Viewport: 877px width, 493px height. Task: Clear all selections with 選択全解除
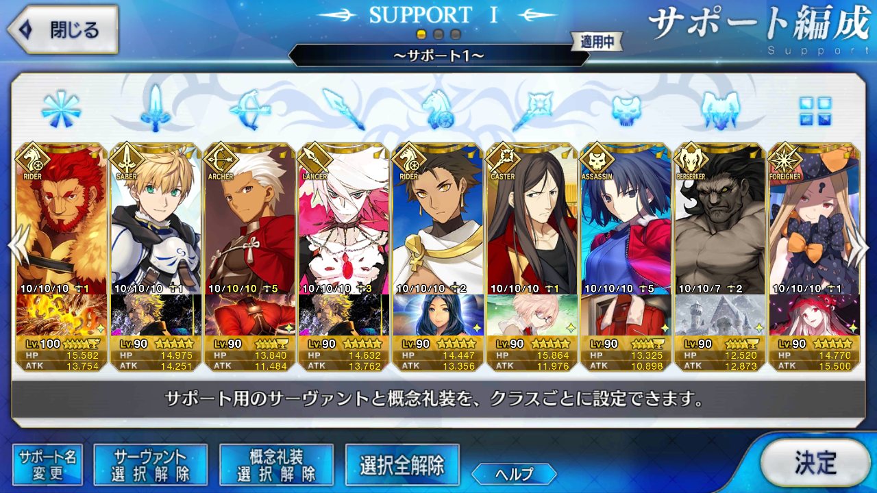pos(402,465)
